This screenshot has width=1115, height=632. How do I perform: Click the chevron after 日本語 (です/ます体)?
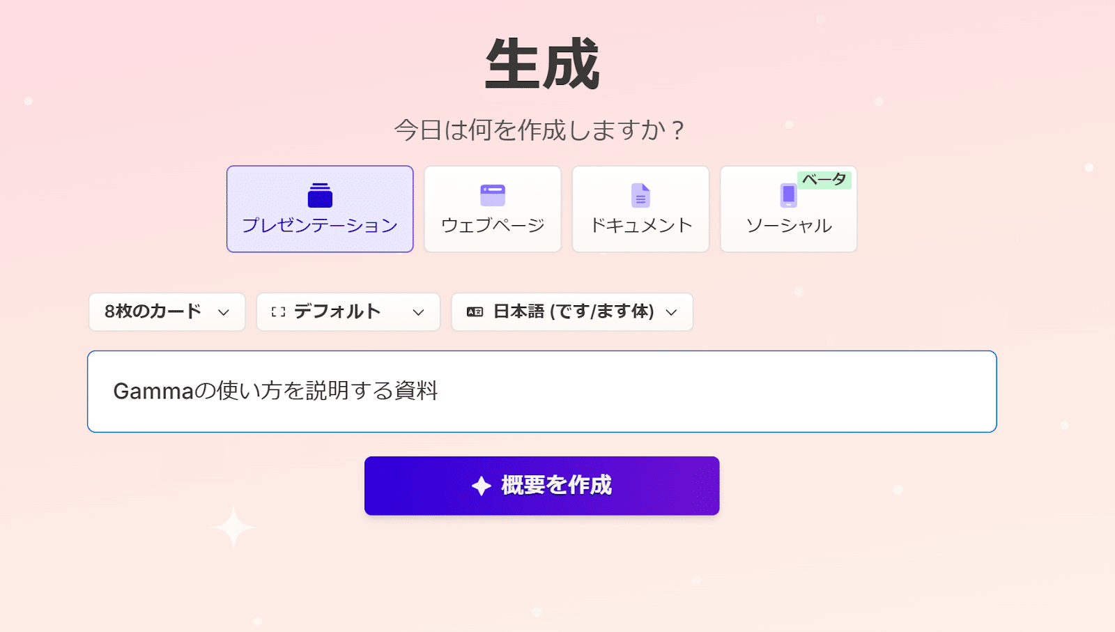[671, 312]
